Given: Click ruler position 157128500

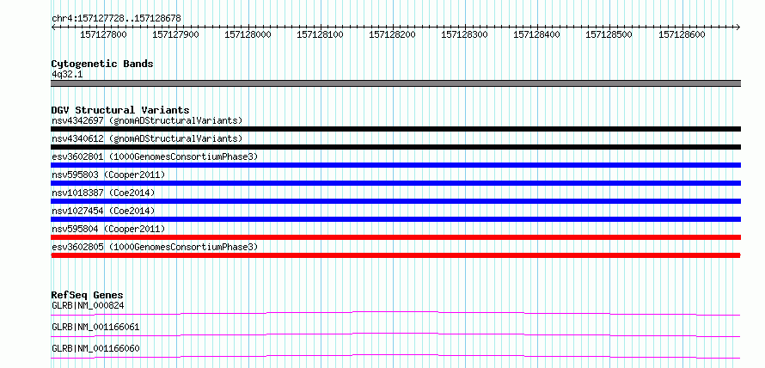Looking at the screenshot, I should coord(609,34).
